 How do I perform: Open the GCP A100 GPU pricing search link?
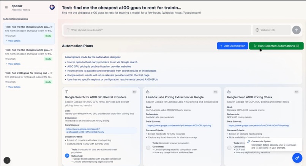pos(259,126)
